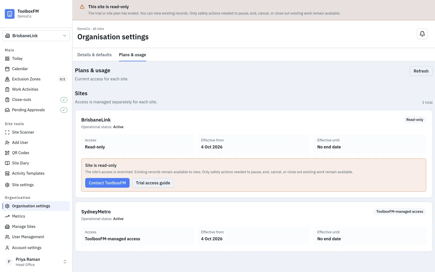Click the Activity Templates layout icon
This screenshot has height=272, width=435.
pyautogui.click(x=7, y=173)
